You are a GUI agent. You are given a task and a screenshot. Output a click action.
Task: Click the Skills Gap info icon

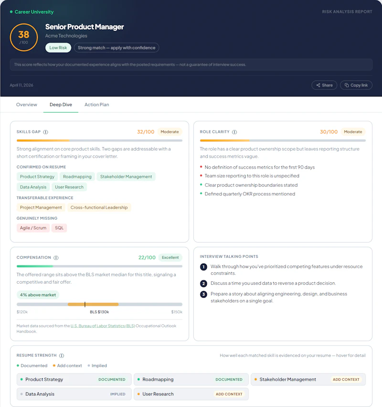[45, 132]
